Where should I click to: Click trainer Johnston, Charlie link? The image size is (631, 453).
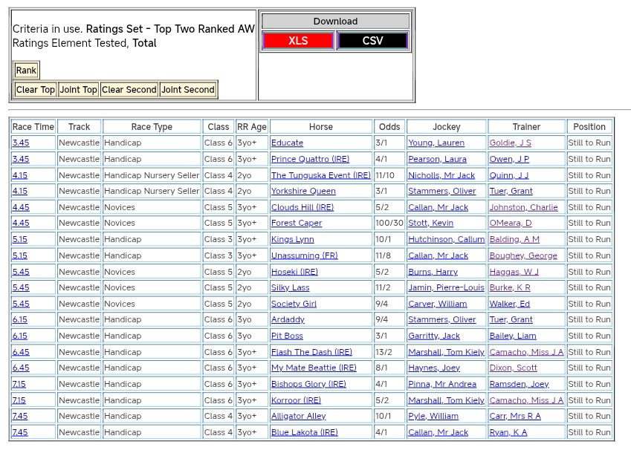tap(523, 207)
